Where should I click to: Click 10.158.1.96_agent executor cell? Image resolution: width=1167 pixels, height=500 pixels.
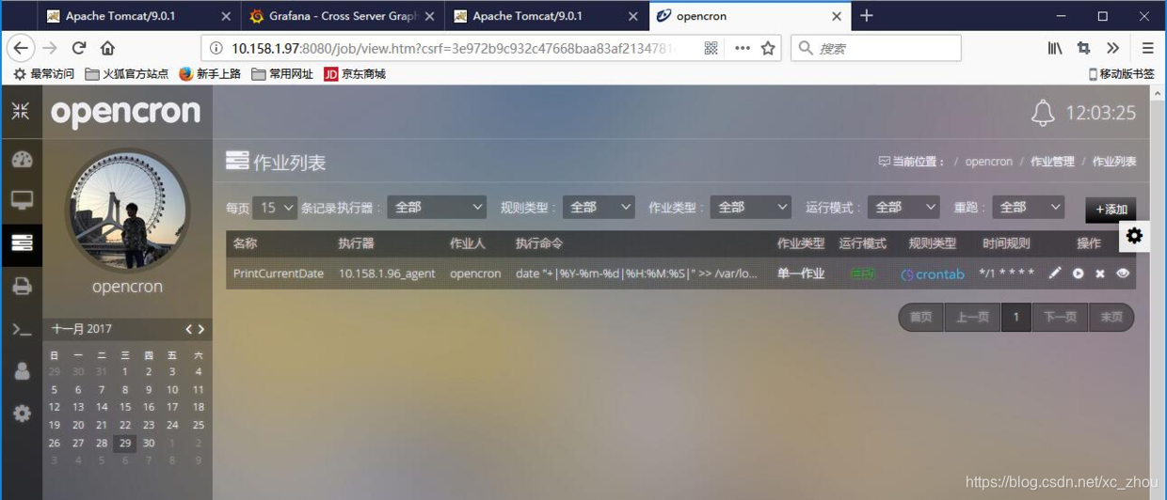(387, 273)
